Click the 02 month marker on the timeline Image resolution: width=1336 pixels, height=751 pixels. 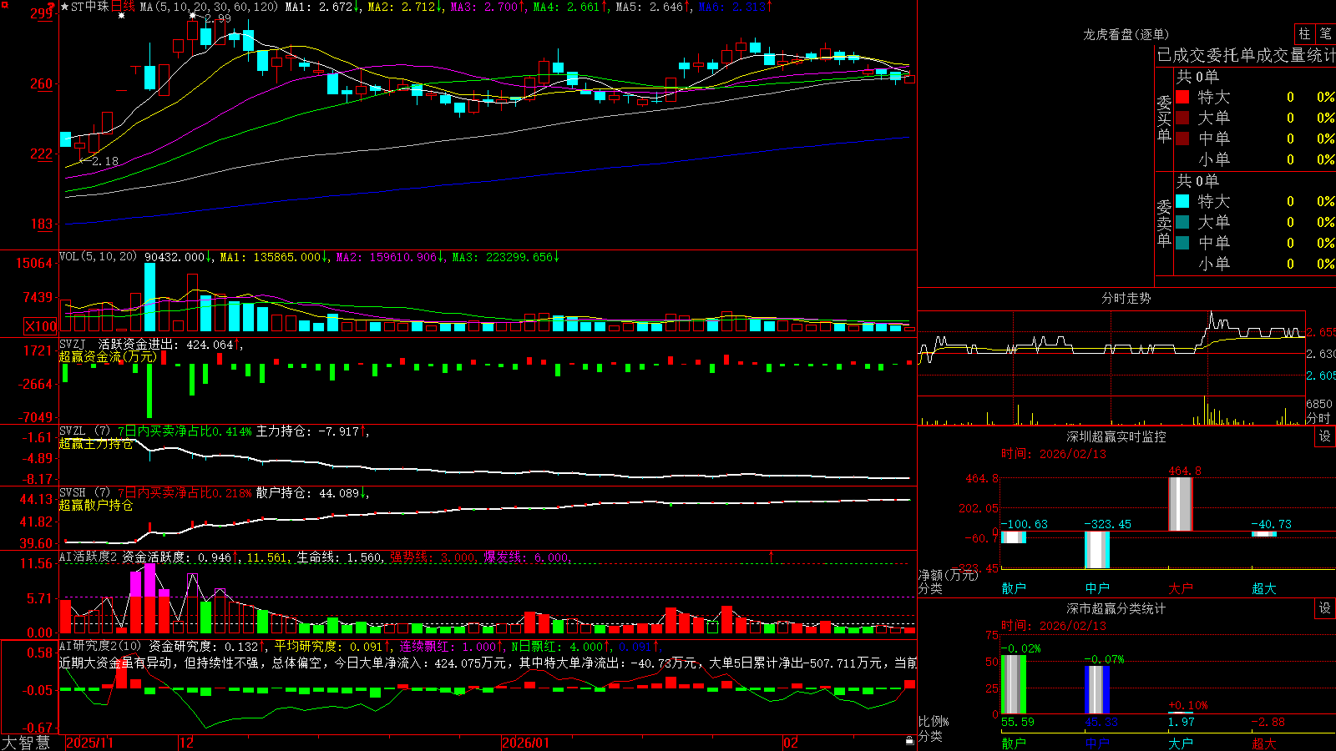[791, 743]
